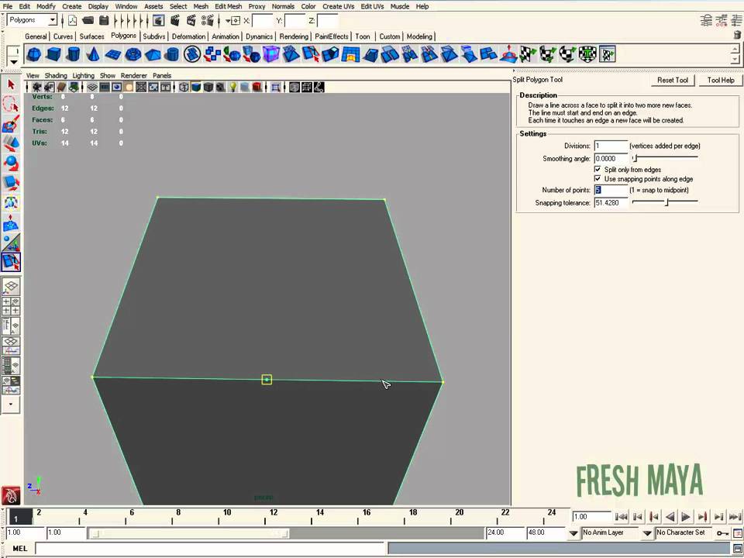Open the viewport Panels menu
Image resolution: width=744 pixels, height=558 pixels.
pyautogui.click(x=162, y=75)
